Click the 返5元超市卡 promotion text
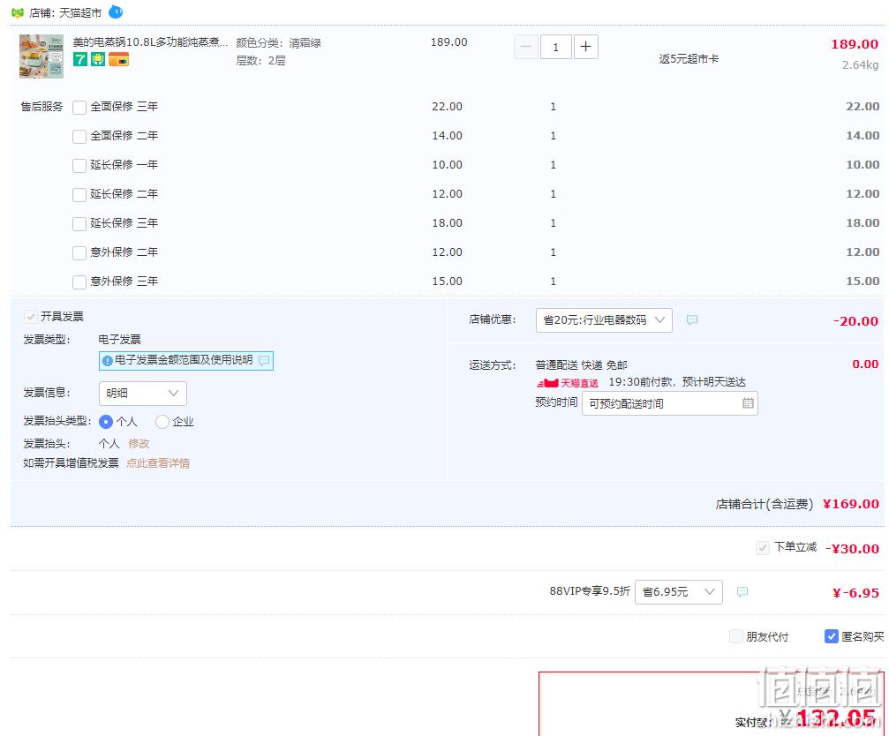The height and width of the screenshot is (736, 889). [x=689, y=59]
